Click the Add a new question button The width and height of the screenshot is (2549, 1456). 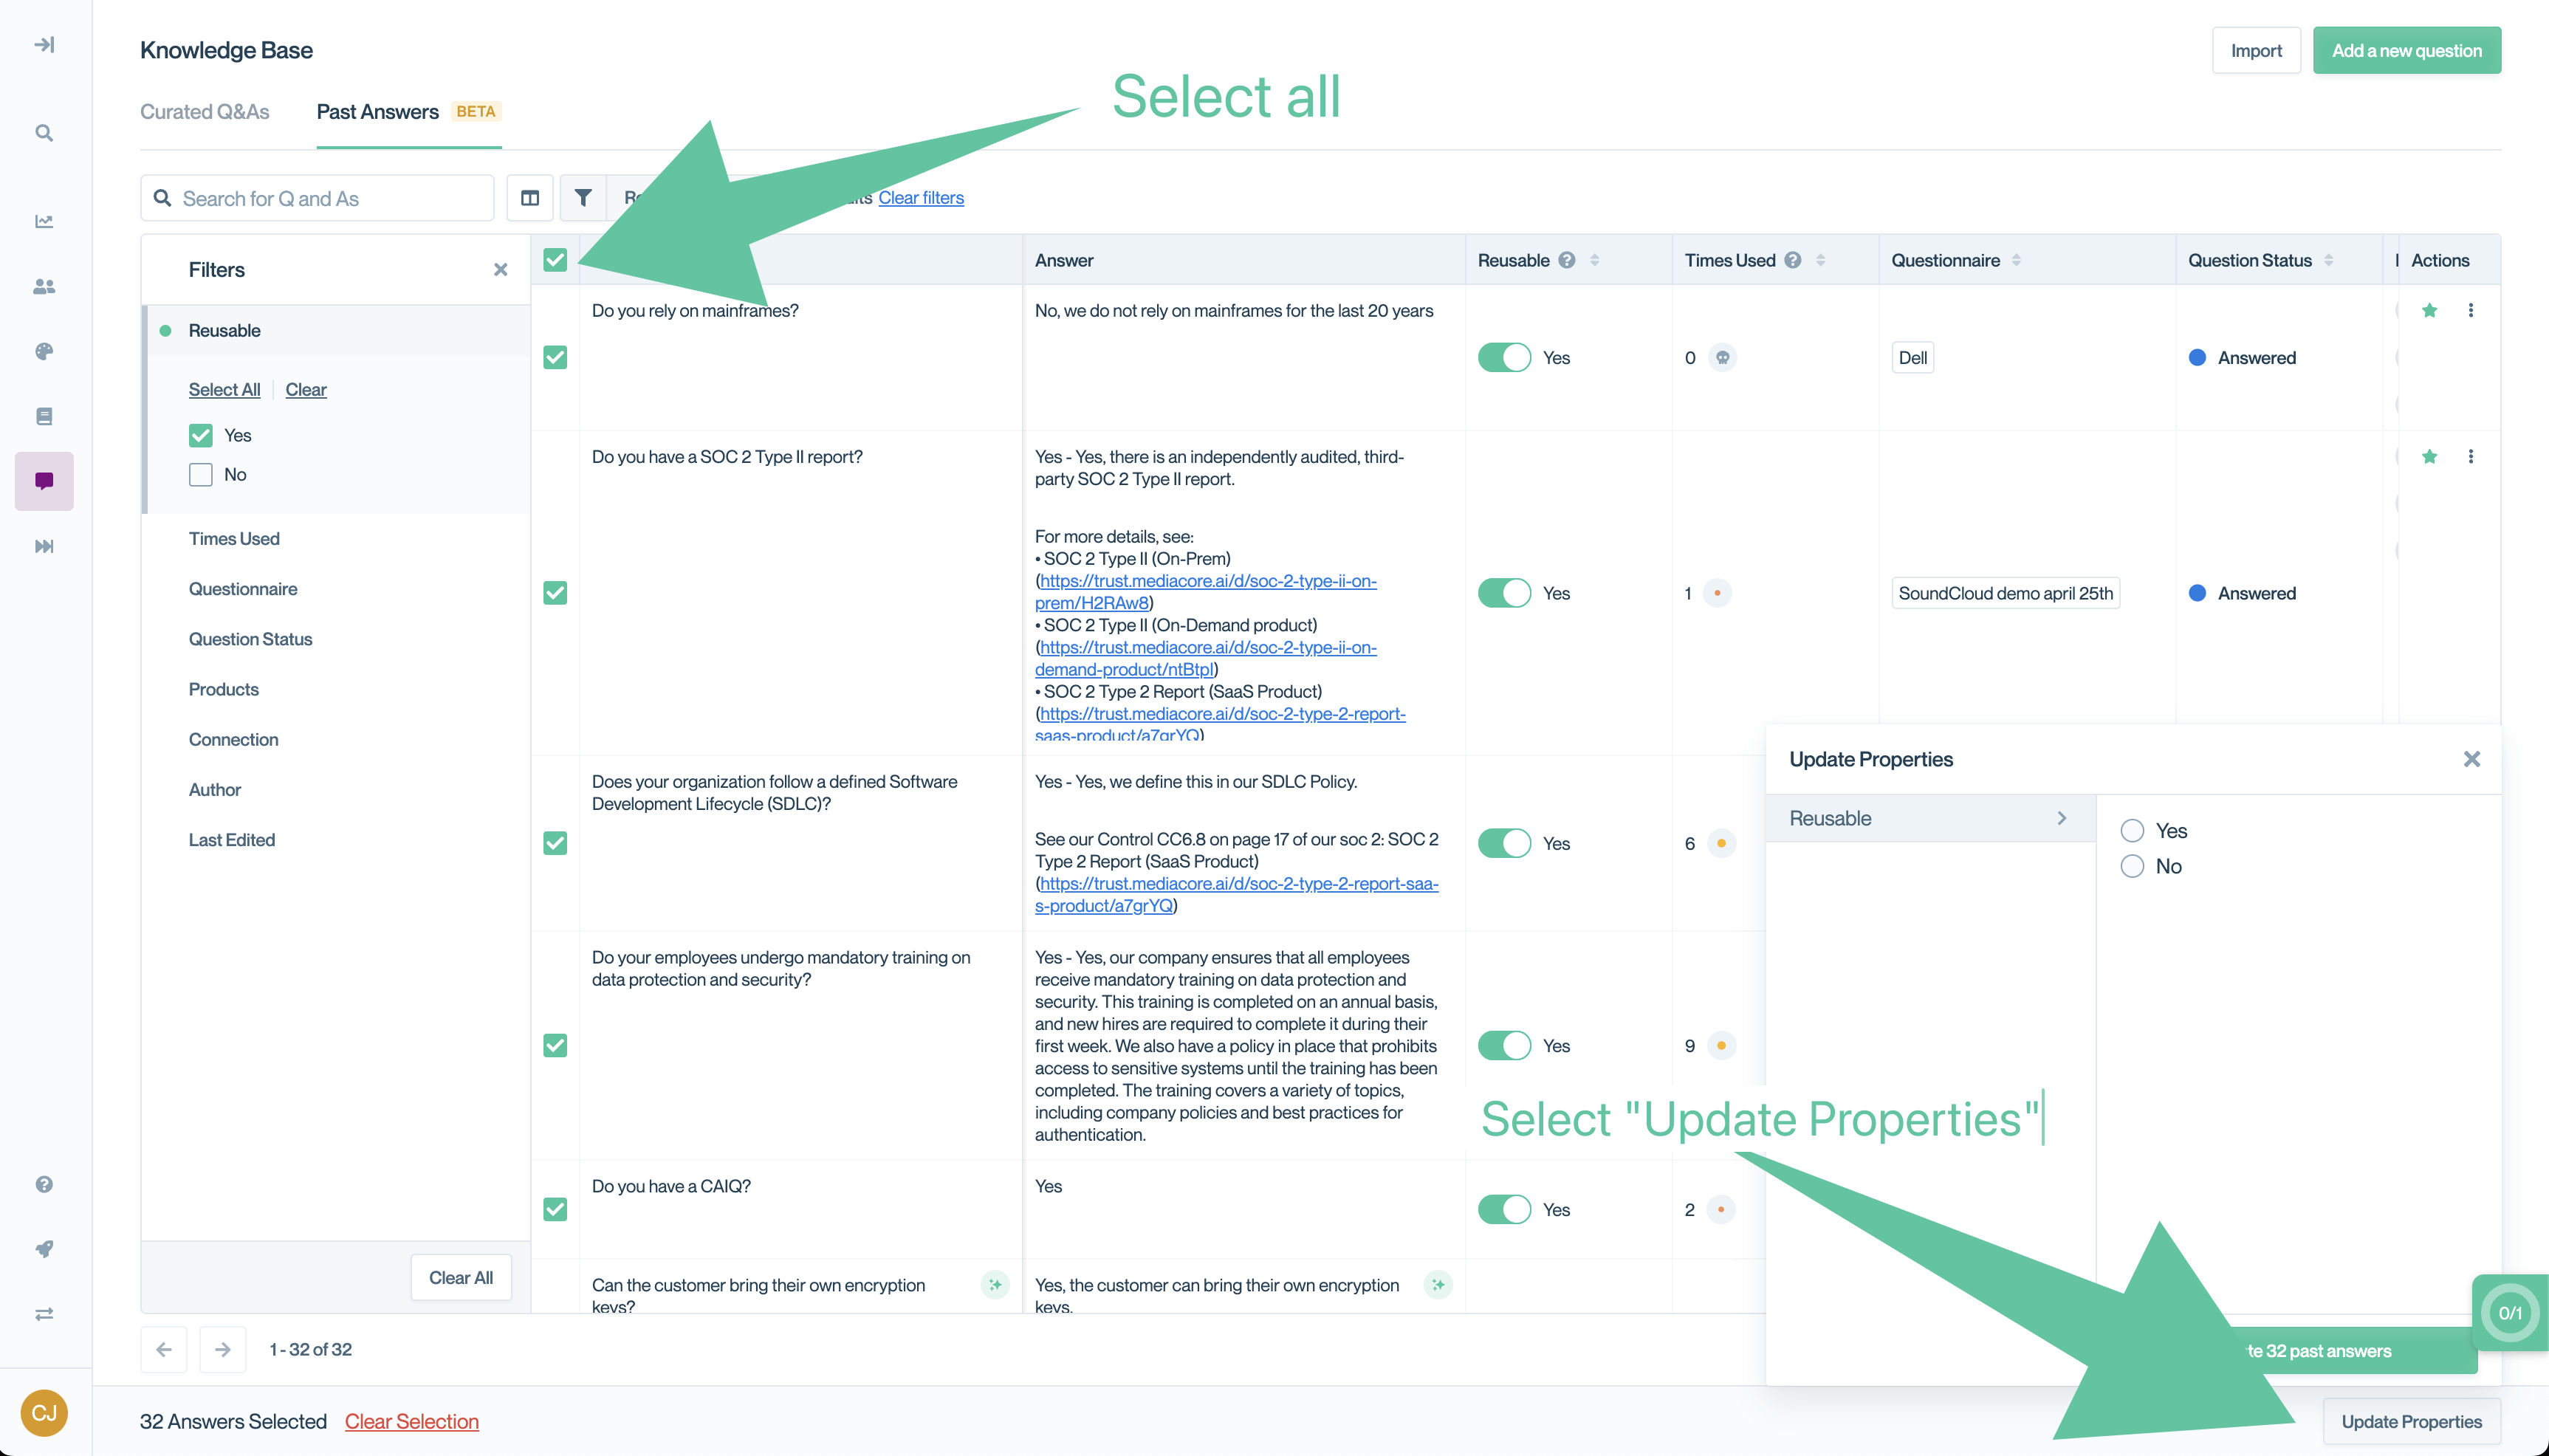pyautogui.click(x=2406, y=49)
